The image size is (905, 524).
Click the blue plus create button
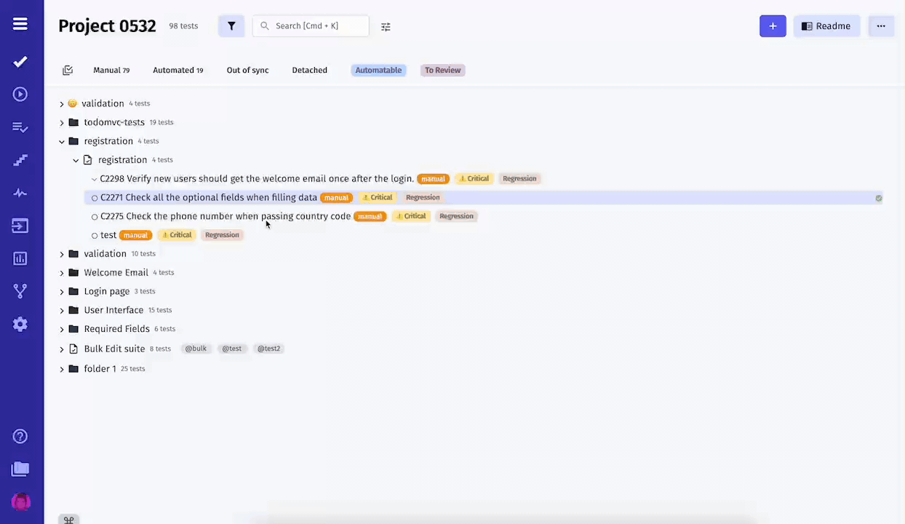(773, 26)
